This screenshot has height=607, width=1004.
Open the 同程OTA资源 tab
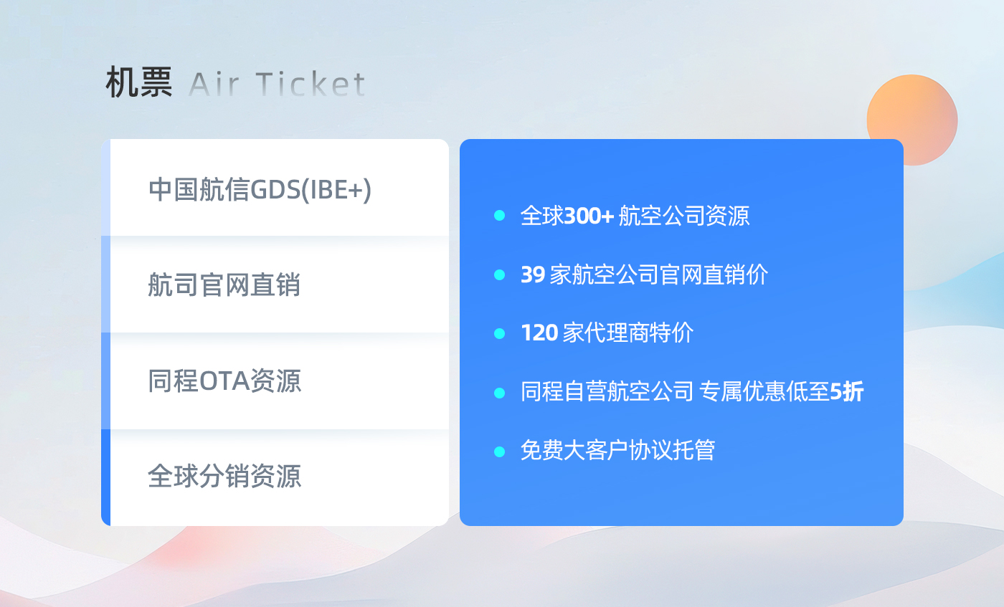275,381
